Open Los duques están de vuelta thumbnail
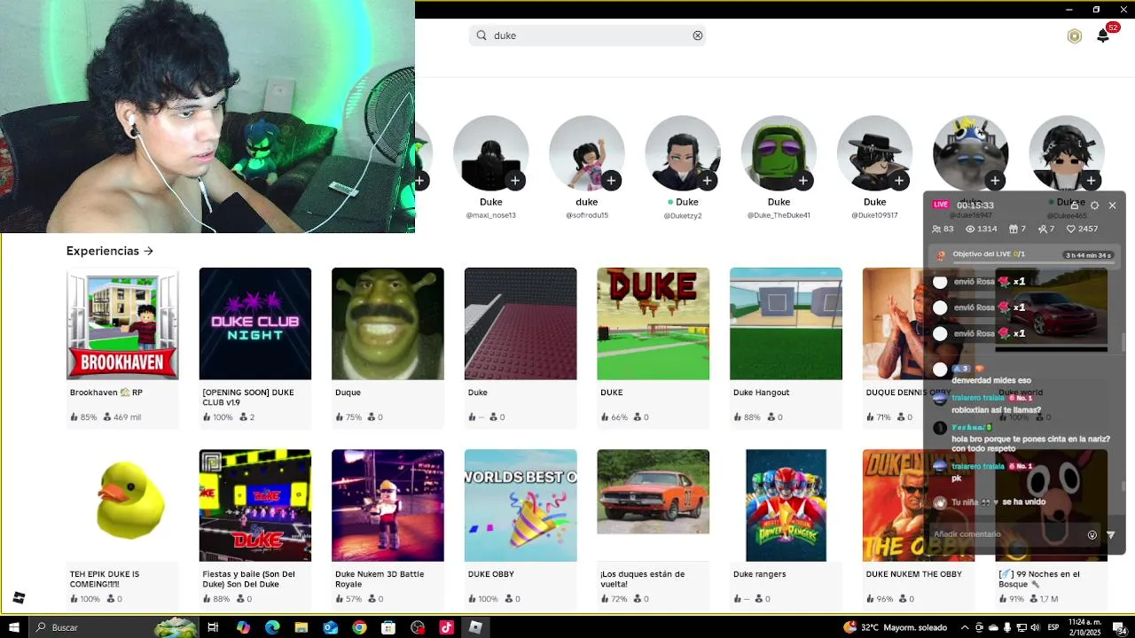1135x638 pixels. point(654,505)
